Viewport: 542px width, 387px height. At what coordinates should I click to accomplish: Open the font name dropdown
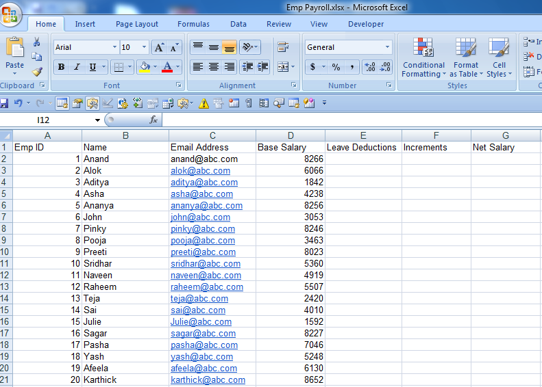pos(114,47)
